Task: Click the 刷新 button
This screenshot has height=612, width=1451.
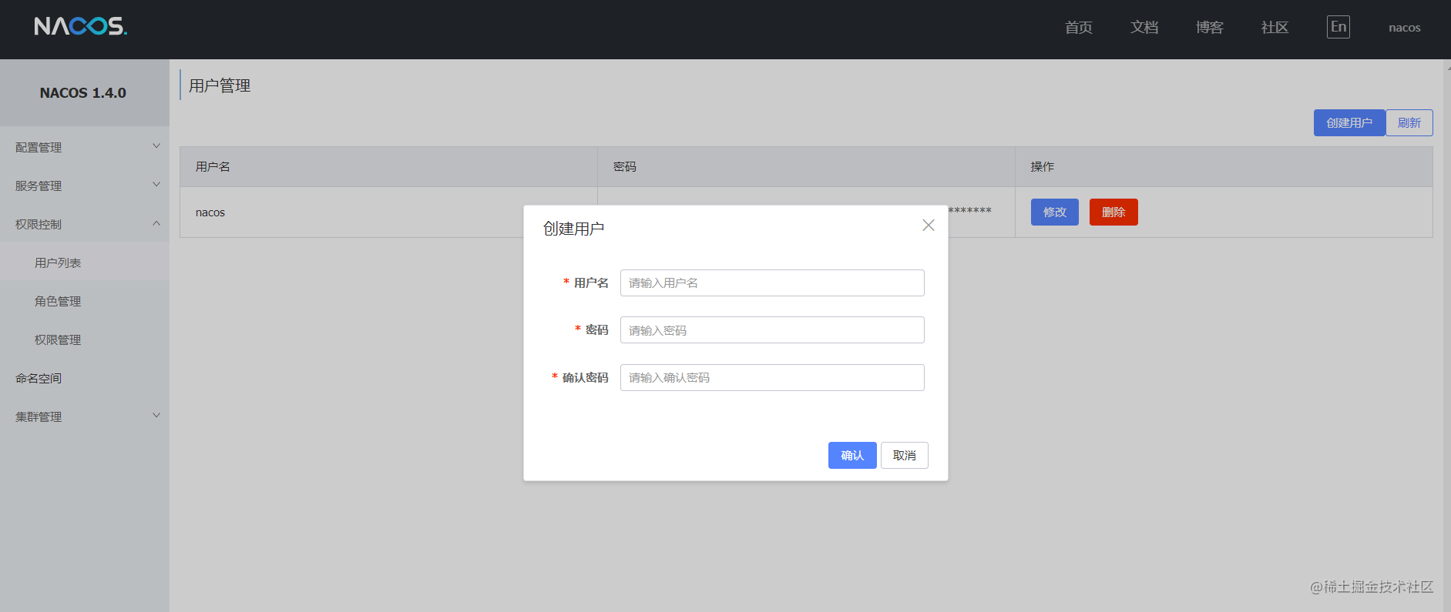Action: tap(1409, 123)
